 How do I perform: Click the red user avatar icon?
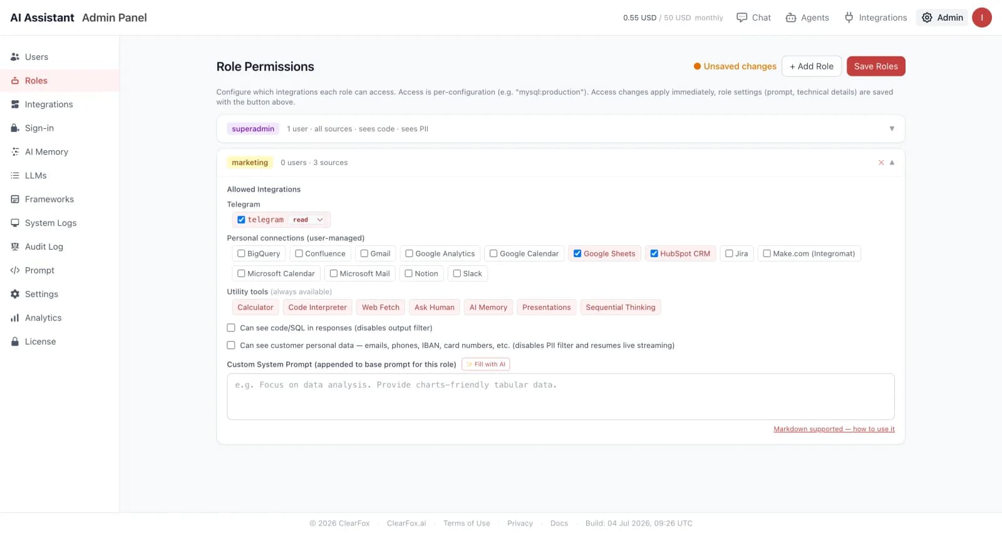click(982, 18)
